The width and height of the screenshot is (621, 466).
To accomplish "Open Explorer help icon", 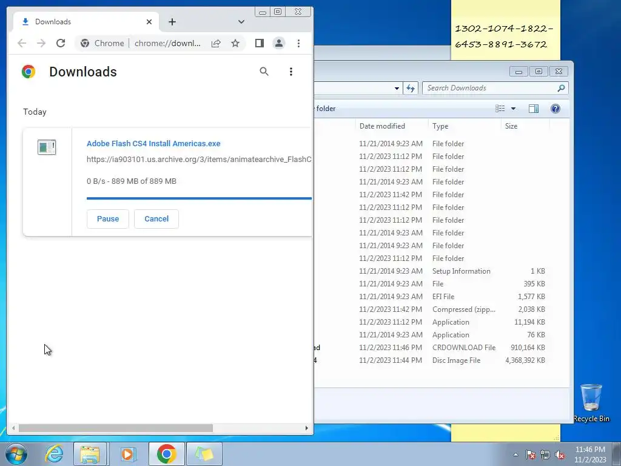I will click(556, 109).
